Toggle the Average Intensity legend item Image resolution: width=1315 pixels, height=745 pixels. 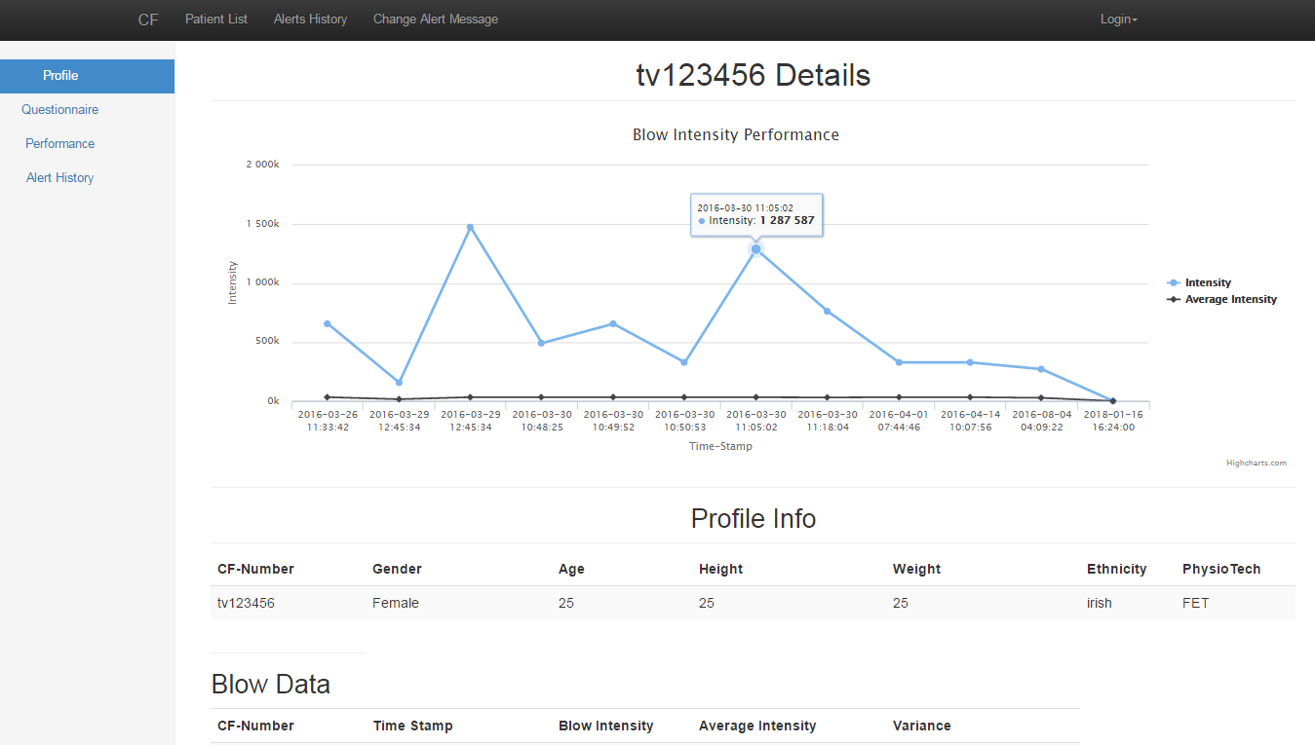click(1221, 299)
